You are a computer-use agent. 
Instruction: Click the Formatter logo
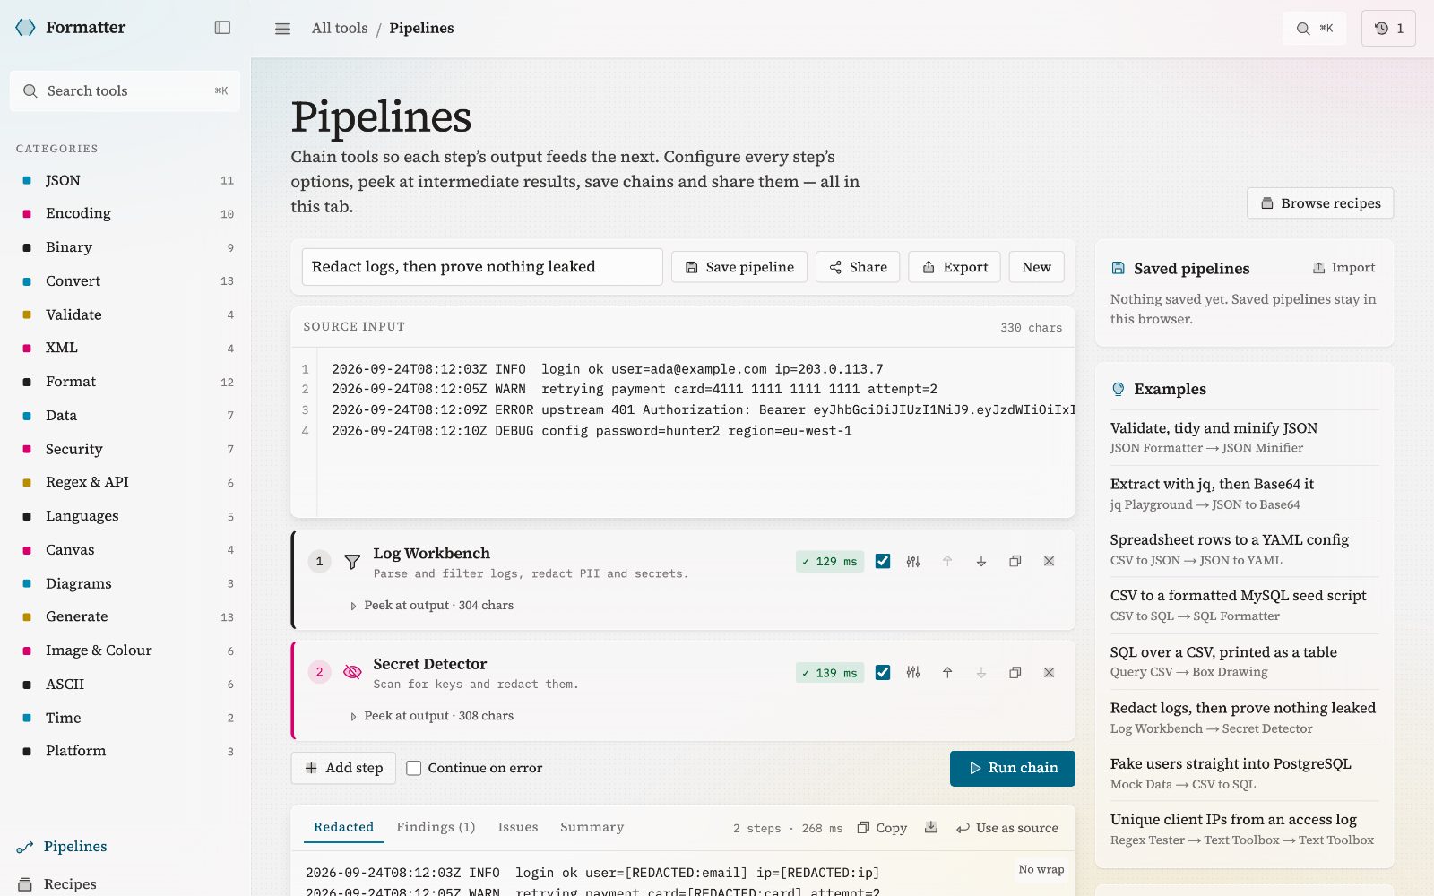coord(70,28)
